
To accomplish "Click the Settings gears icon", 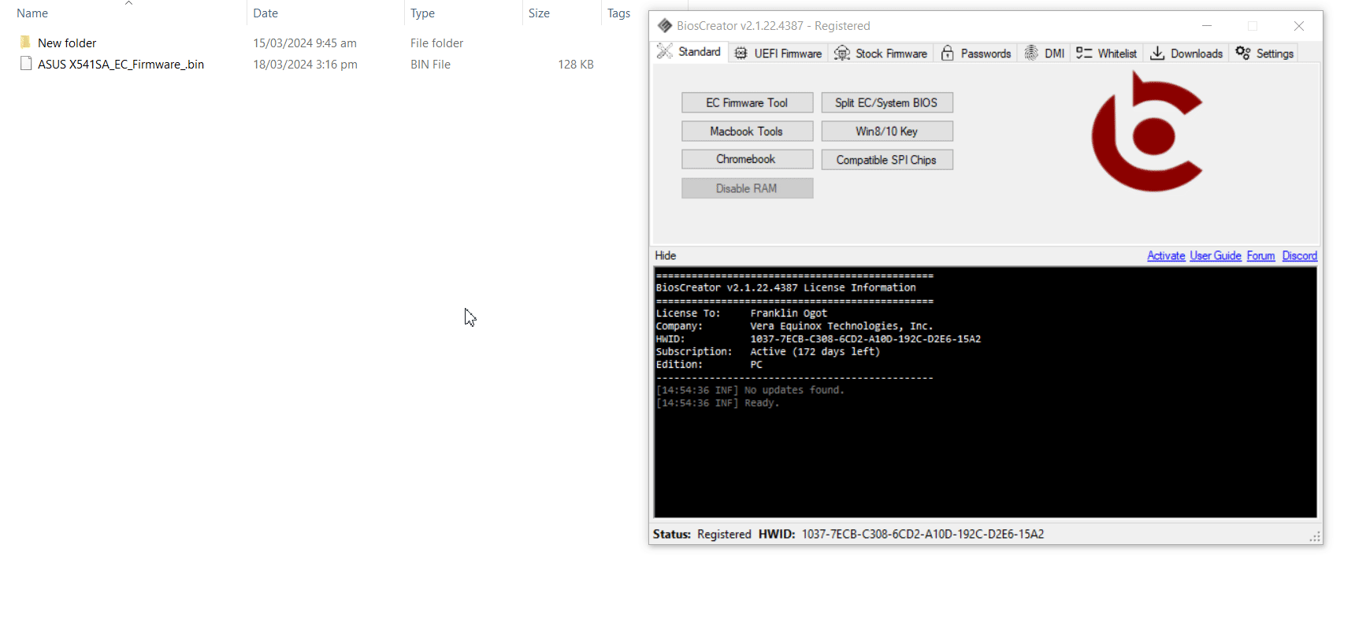I will click(1243, 53).
